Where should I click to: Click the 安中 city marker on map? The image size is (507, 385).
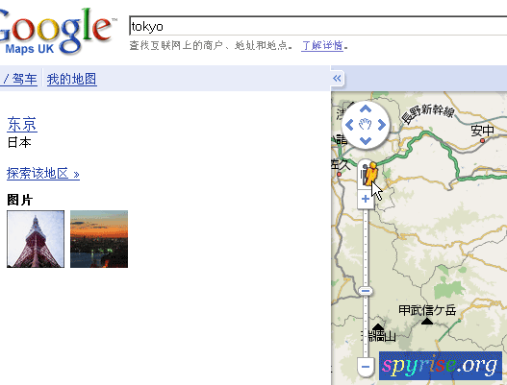click(482, 141)
